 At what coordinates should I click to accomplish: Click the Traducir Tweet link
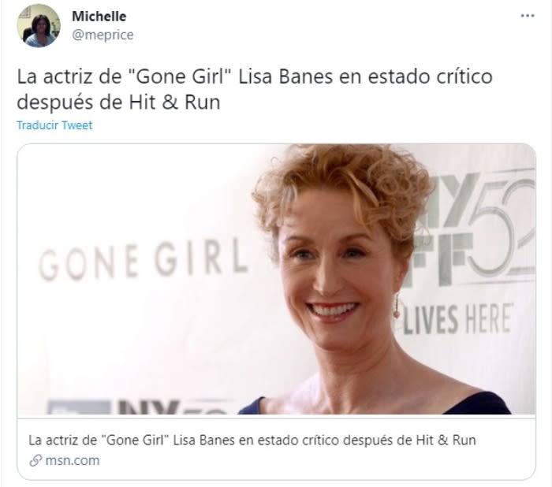[x=54, y=125]
